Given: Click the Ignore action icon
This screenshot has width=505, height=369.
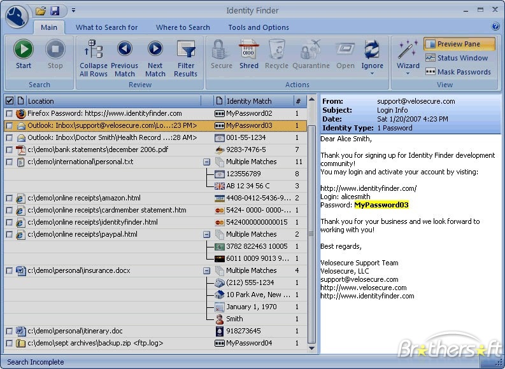Looking at the screenshot, I should coord(372,49).
